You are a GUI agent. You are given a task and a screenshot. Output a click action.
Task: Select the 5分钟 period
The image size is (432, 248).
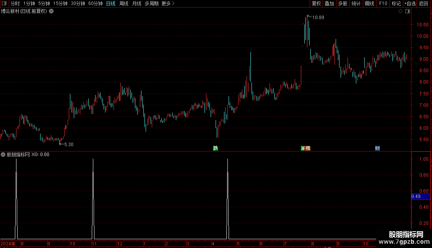[x=44, y=3]
